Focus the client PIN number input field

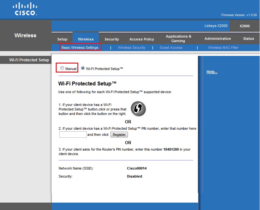pos(73,135)
